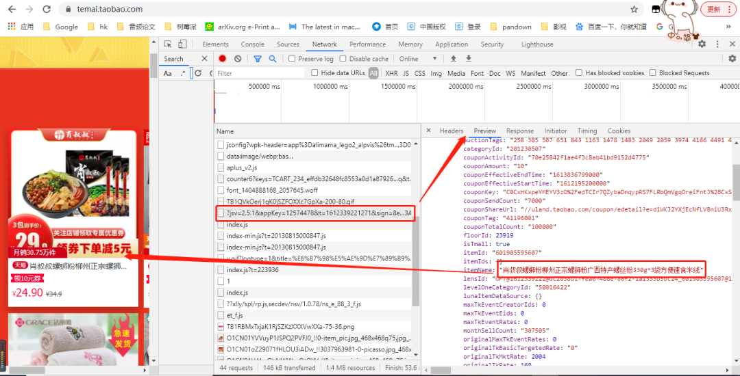Show more hidden bookmarks chevron

click(728, 27)
